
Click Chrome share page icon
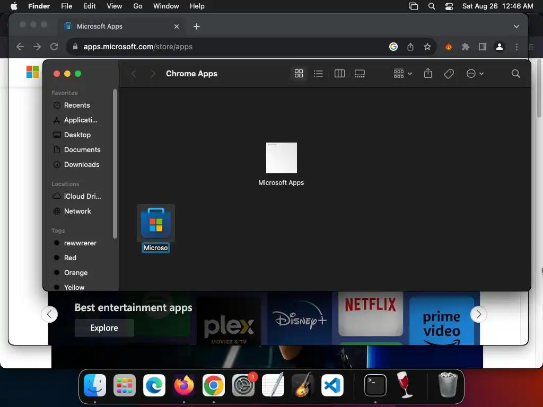click(x=410, y=47)
